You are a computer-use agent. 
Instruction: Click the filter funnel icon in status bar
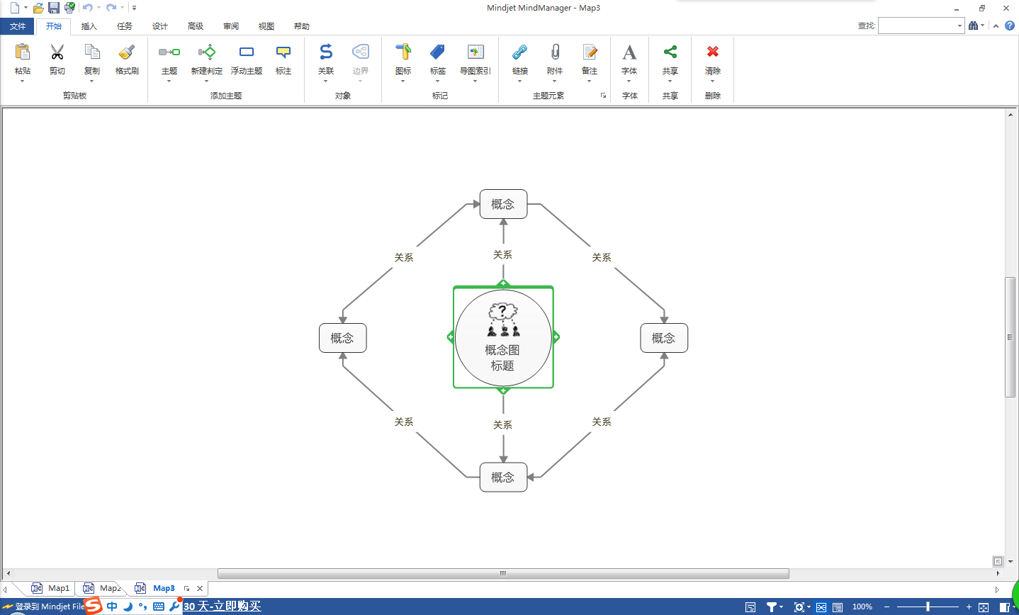771,607
